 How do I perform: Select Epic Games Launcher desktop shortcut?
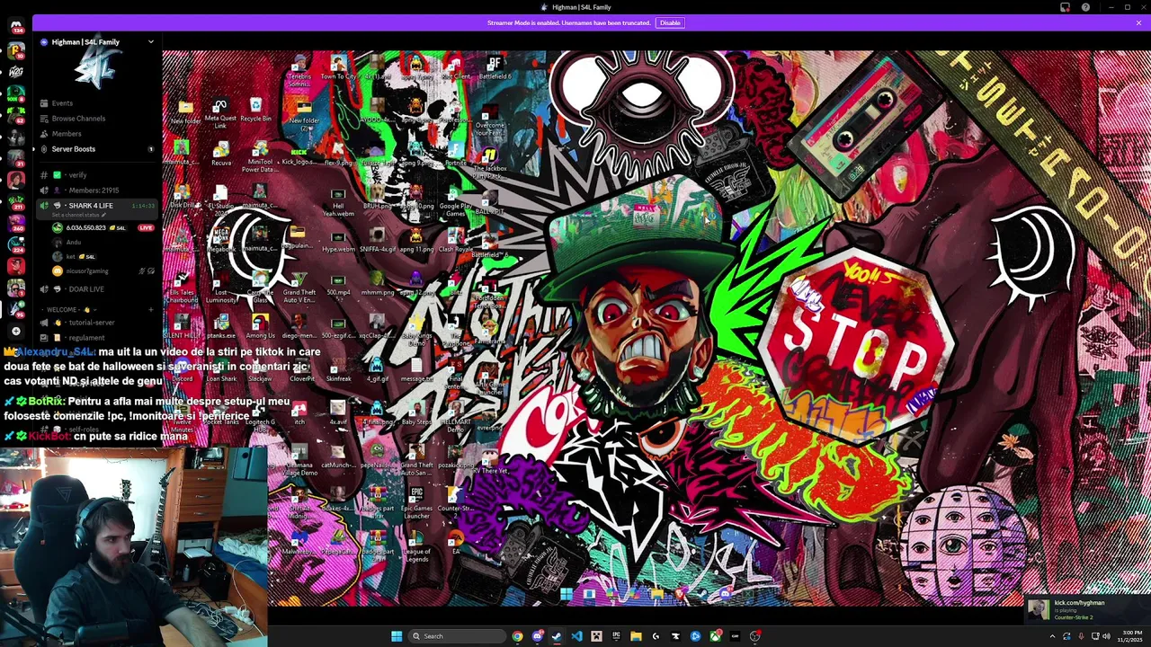[416, 503]
